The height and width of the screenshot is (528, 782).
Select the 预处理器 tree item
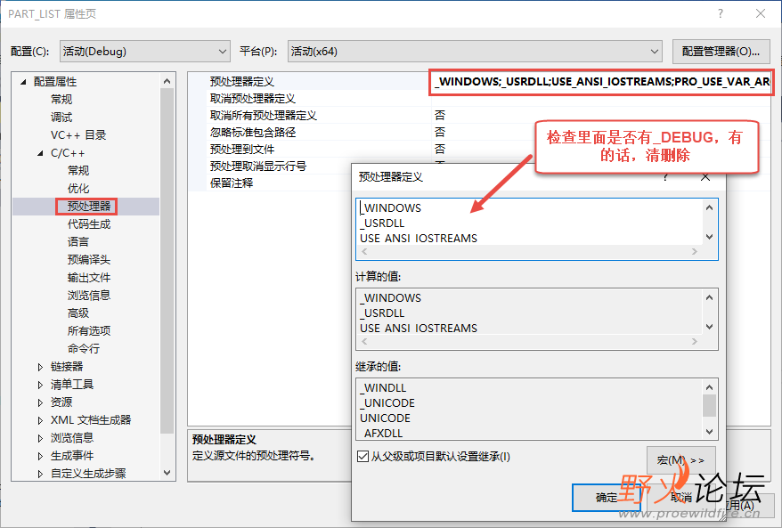pos(89,207)
